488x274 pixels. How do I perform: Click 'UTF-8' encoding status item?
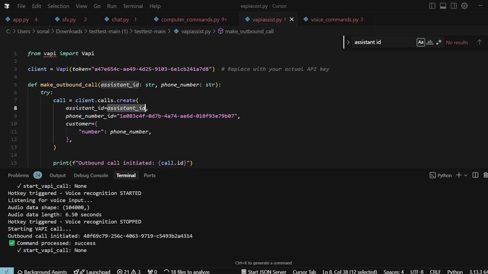click(x=417, y=272)
